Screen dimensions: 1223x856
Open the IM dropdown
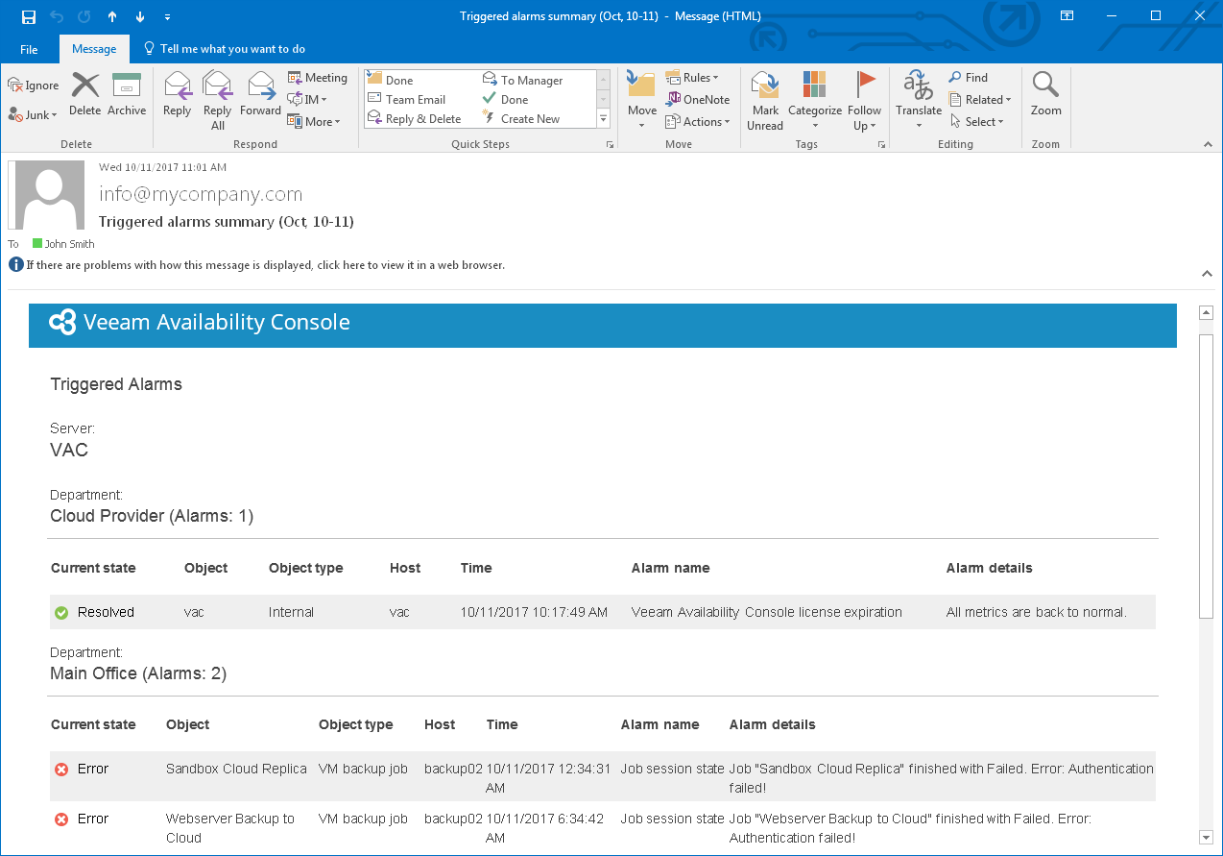coord(308,99)
